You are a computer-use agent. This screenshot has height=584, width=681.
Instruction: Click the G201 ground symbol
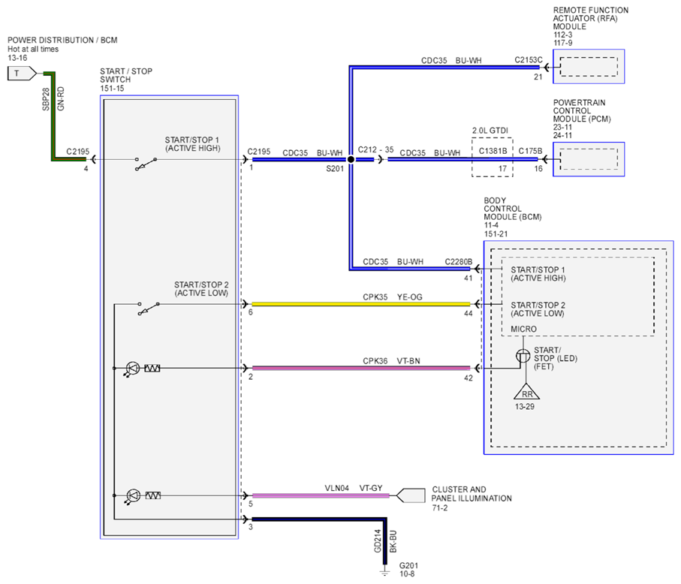tap(385, 573)
